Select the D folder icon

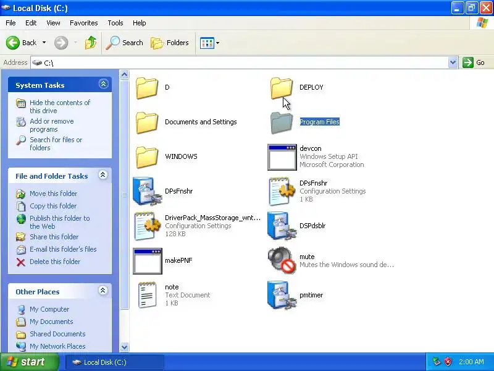coord(147,88)
